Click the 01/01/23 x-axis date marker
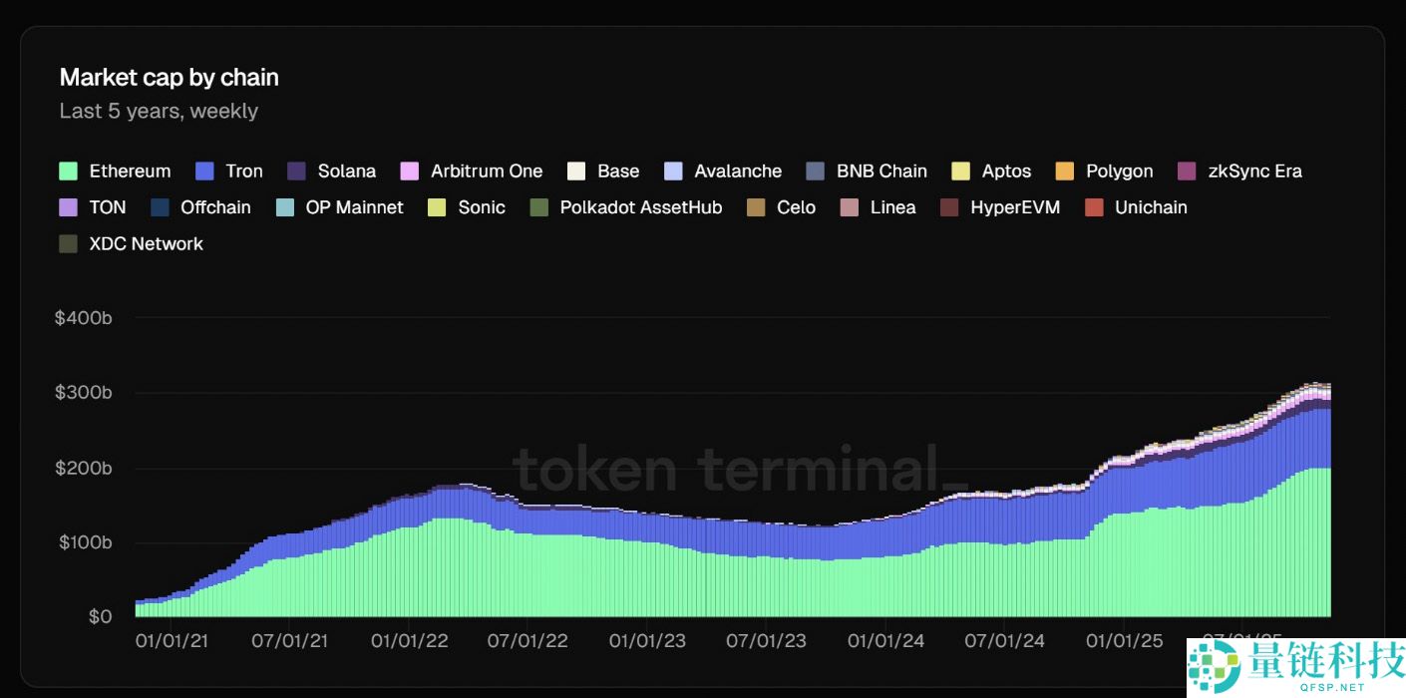1406x698 pixels. (647, 640)
